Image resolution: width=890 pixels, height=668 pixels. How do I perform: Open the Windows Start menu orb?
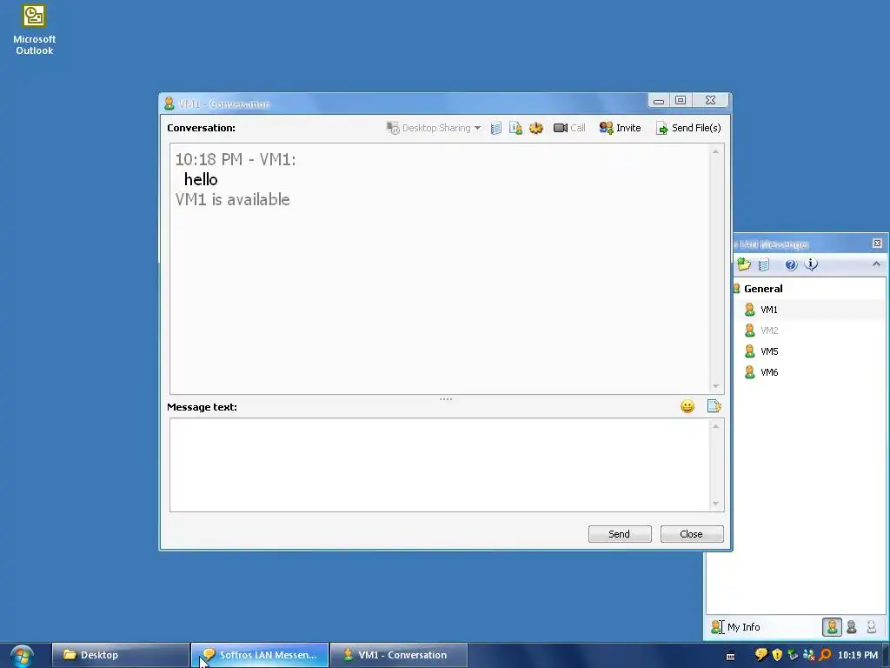22,656
